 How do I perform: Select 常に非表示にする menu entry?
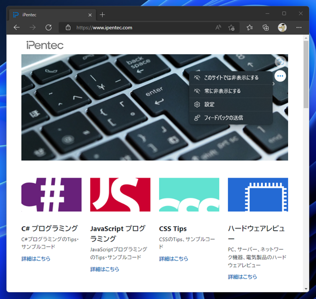tap(231, 91)
